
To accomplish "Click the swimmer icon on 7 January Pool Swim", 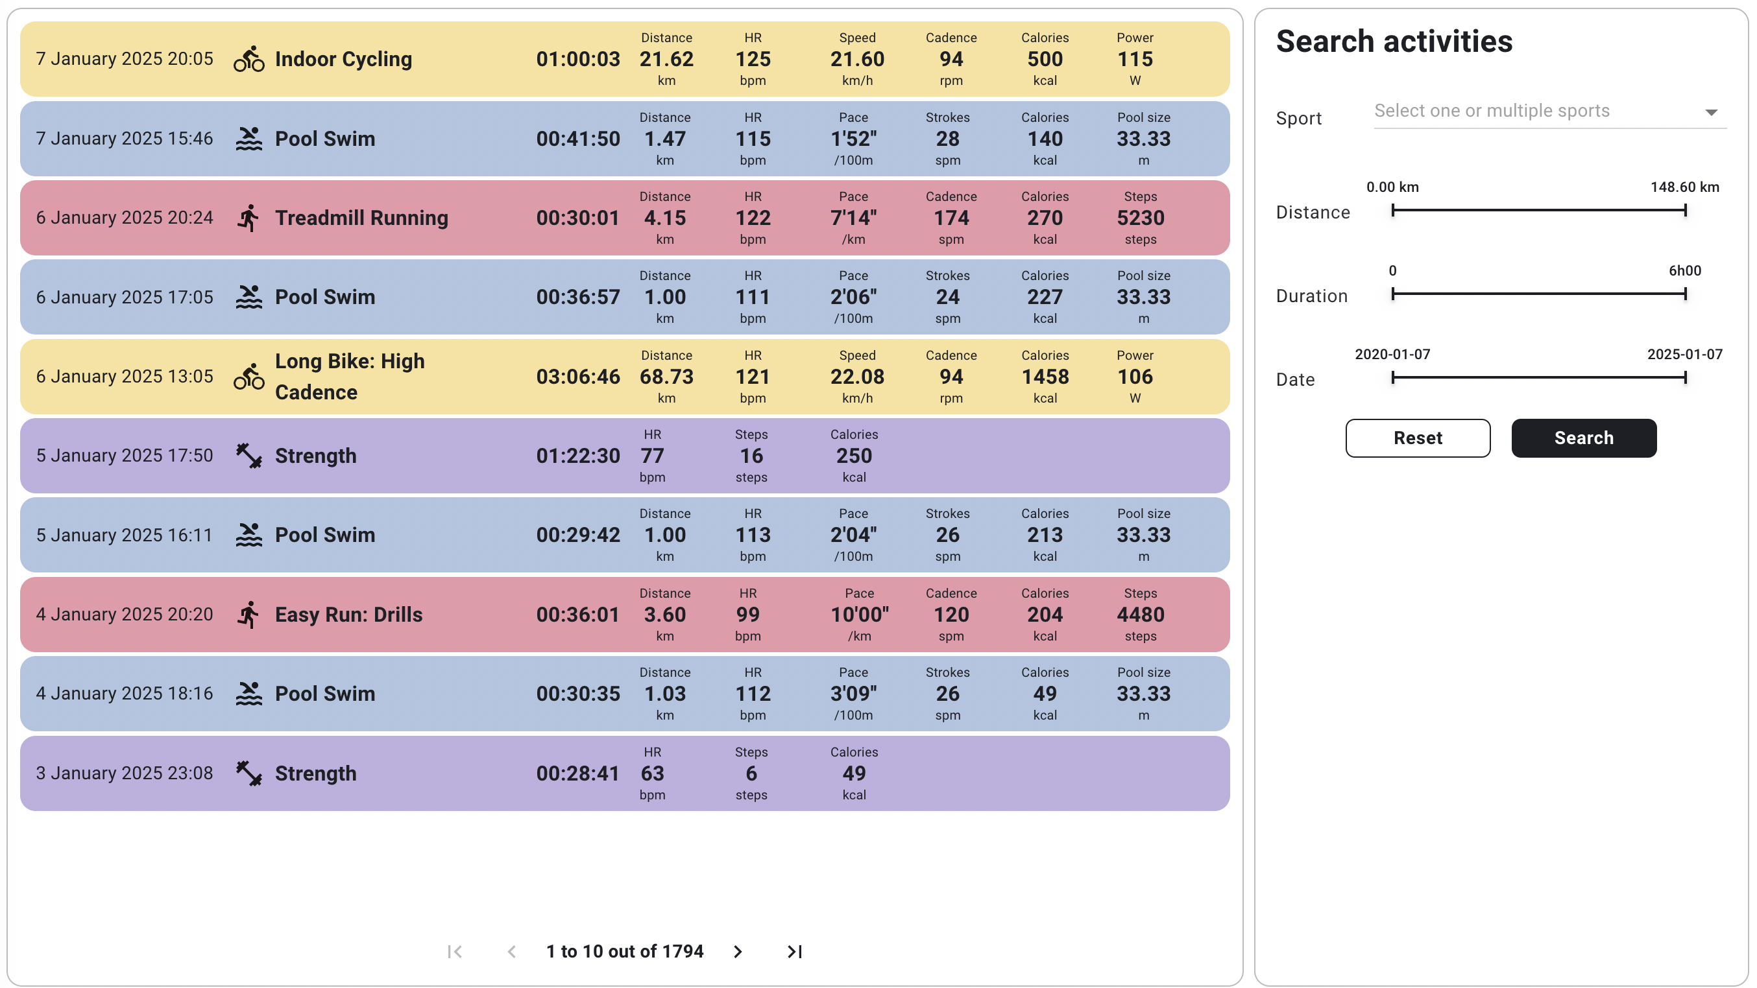I will coord(248,138).
